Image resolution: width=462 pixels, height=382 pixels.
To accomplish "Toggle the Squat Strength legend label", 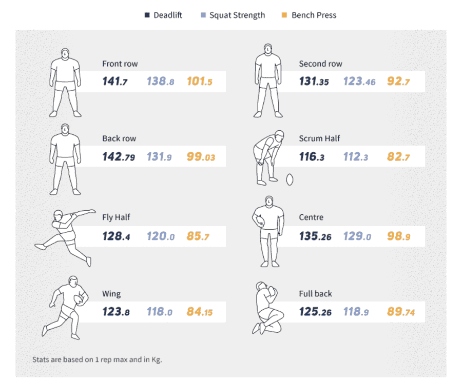I will pyautogui.click(x=237, y=15).
